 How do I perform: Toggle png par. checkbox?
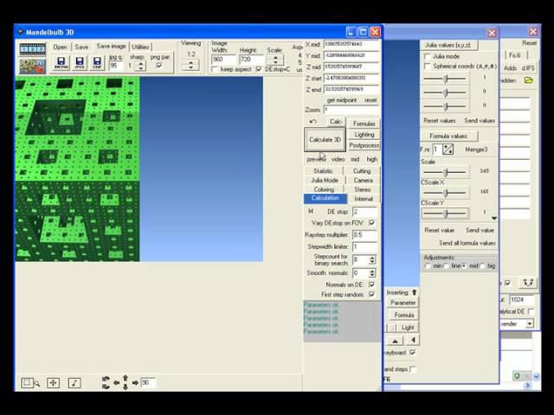coord(159,66)
